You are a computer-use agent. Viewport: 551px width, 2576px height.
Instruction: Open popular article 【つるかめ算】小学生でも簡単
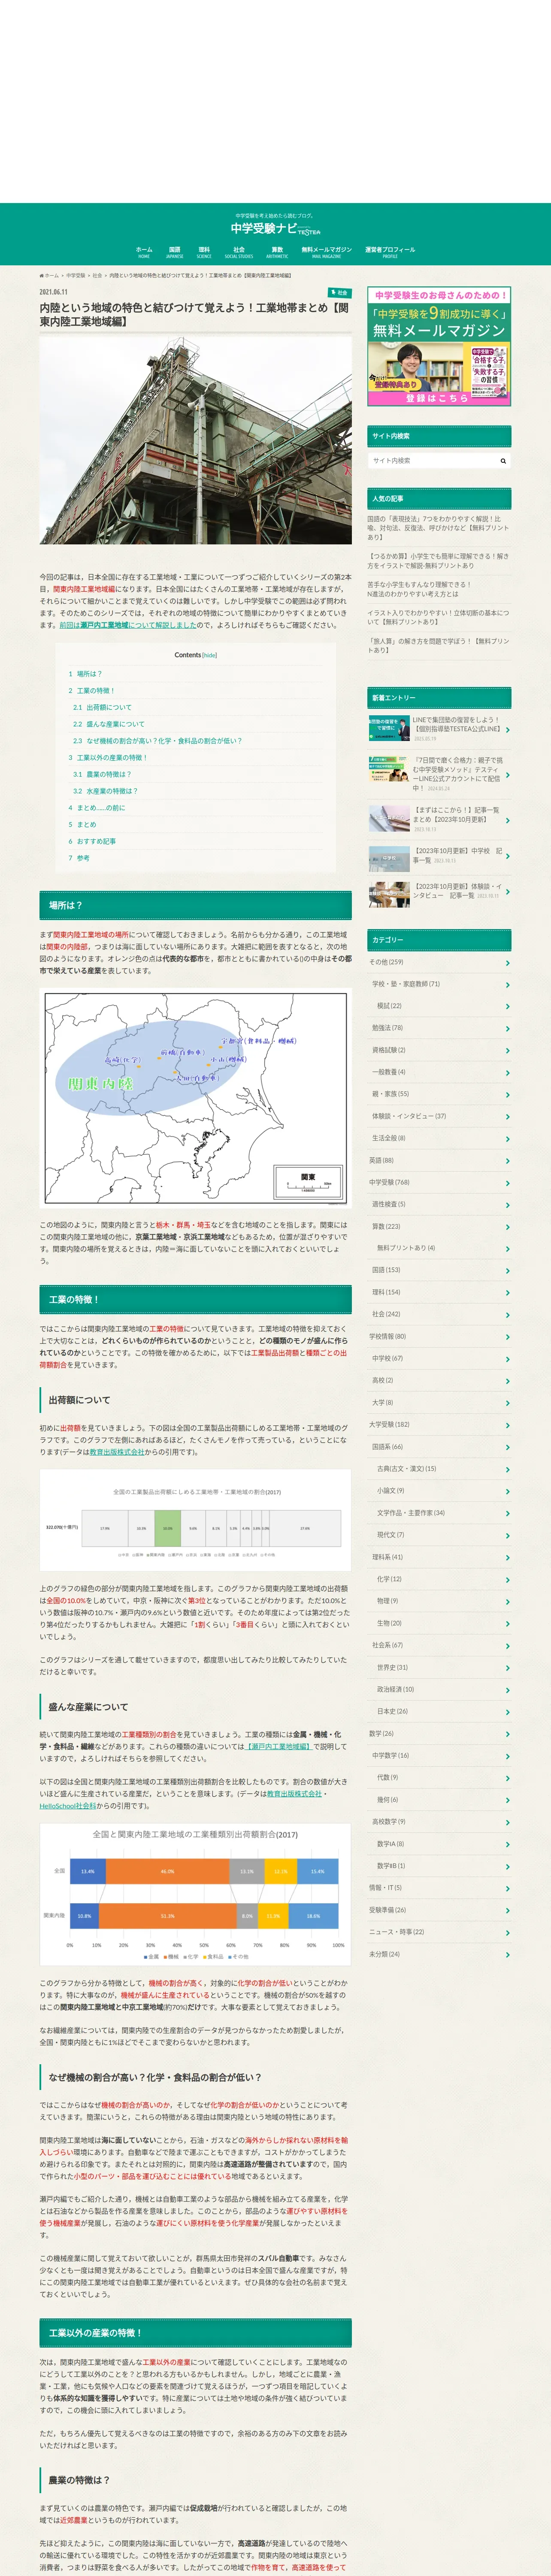click(x=438, y=561)
